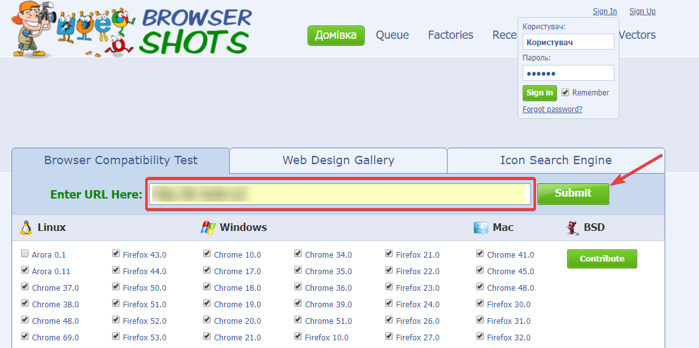This screenshot has height=348, width=699.
Task: Uncheck Firefox 44.0 checkbox
Action: 116,270
